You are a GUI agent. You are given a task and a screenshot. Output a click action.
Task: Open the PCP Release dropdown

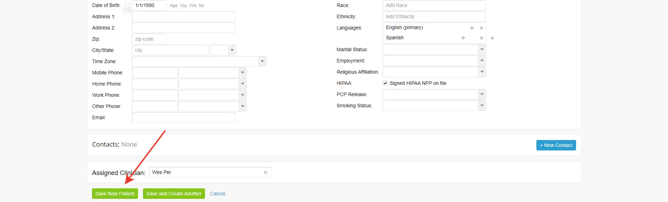tap(482, 94)
